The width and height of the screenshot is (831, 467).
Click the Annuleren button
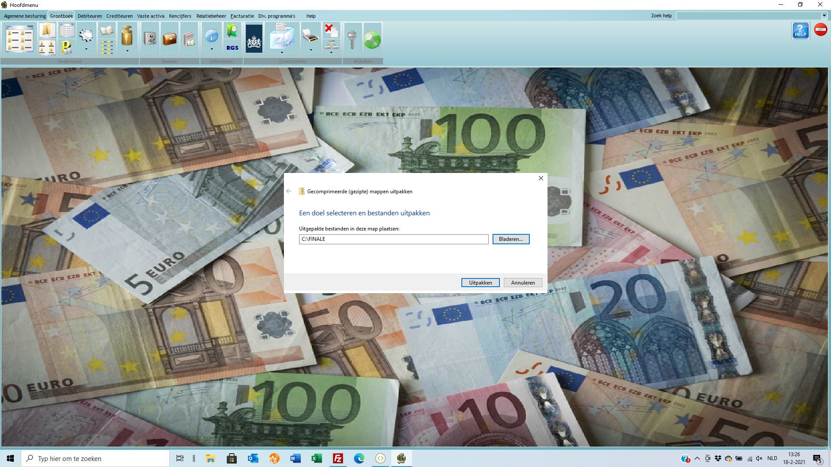523,283
